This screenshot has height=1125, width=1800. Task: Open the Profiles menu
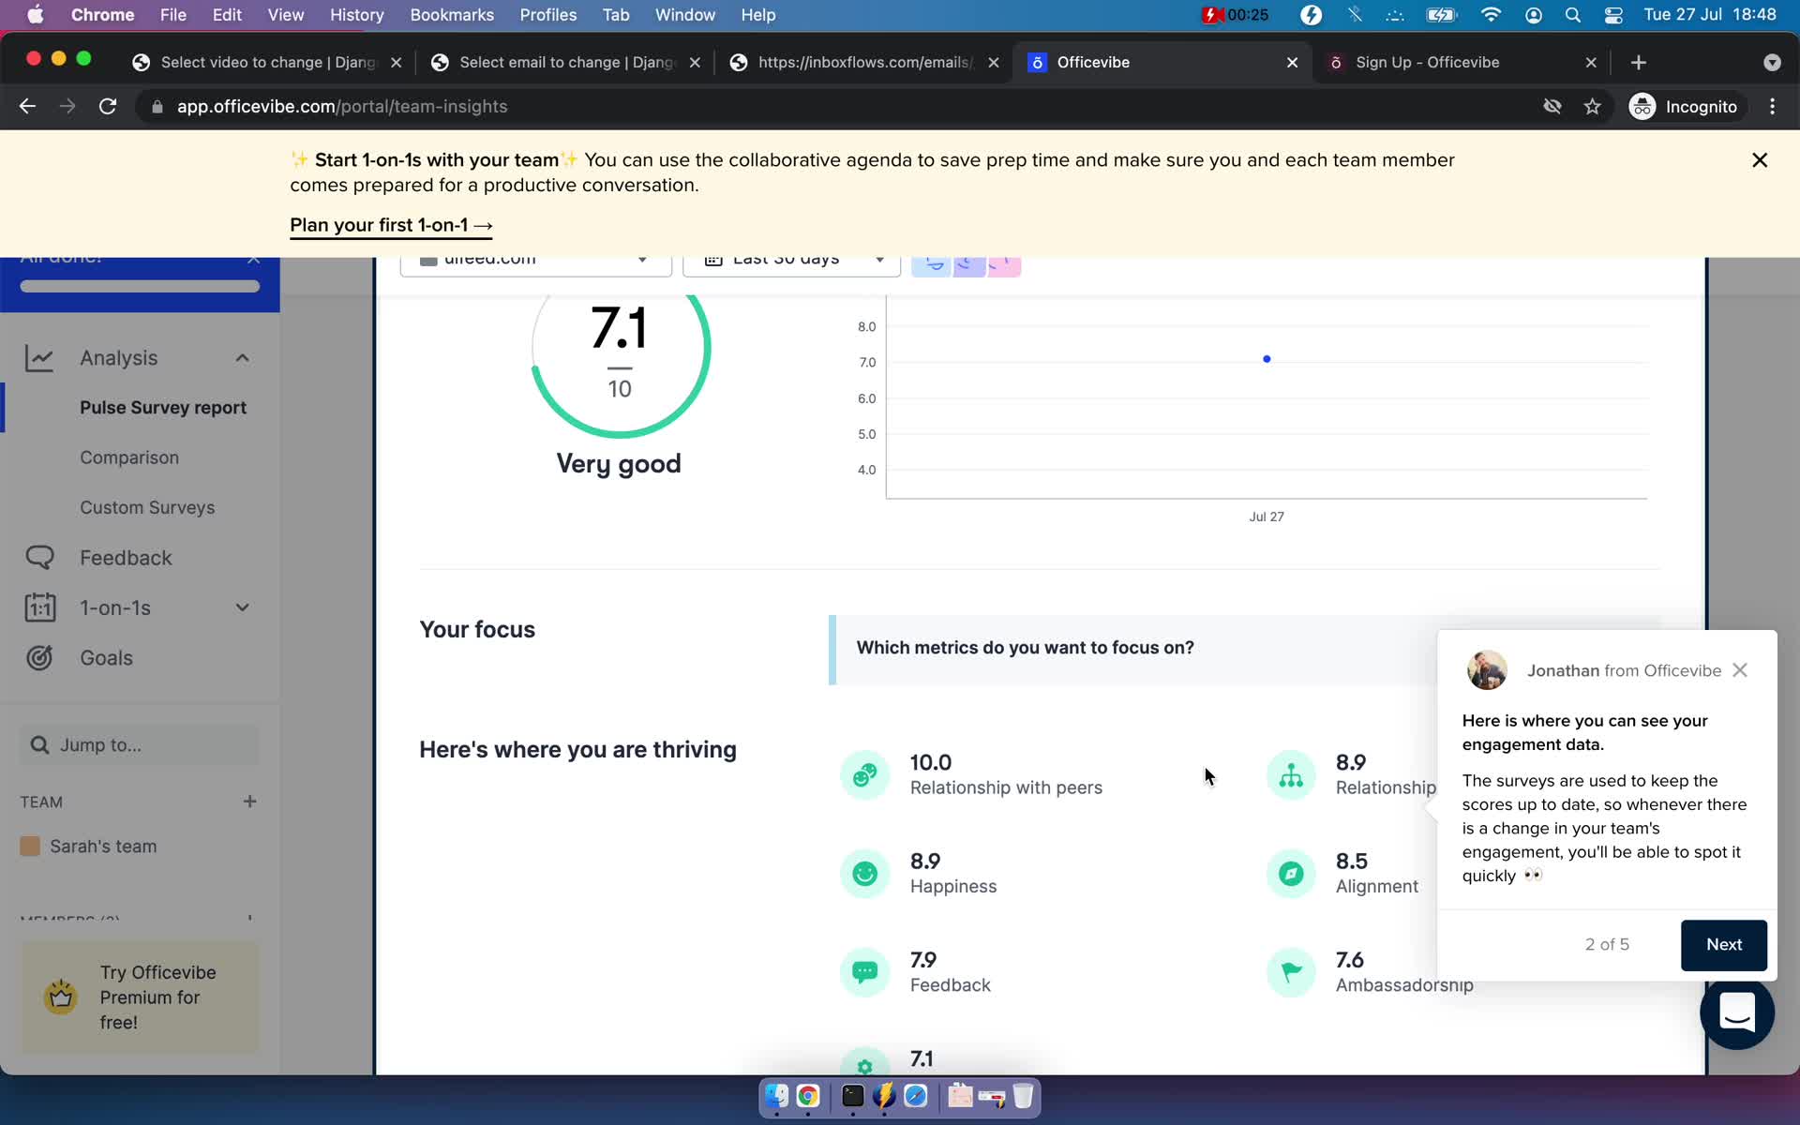[547, 15]
